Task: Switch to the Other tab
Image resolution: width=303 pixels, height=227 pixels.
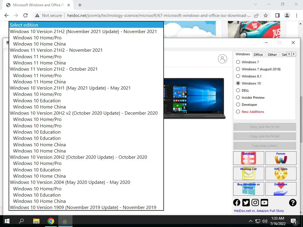Action: (x=272, y=55)
